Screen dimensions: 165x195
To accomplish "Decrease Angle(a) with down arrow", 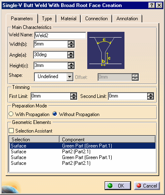I will [71, 56].
